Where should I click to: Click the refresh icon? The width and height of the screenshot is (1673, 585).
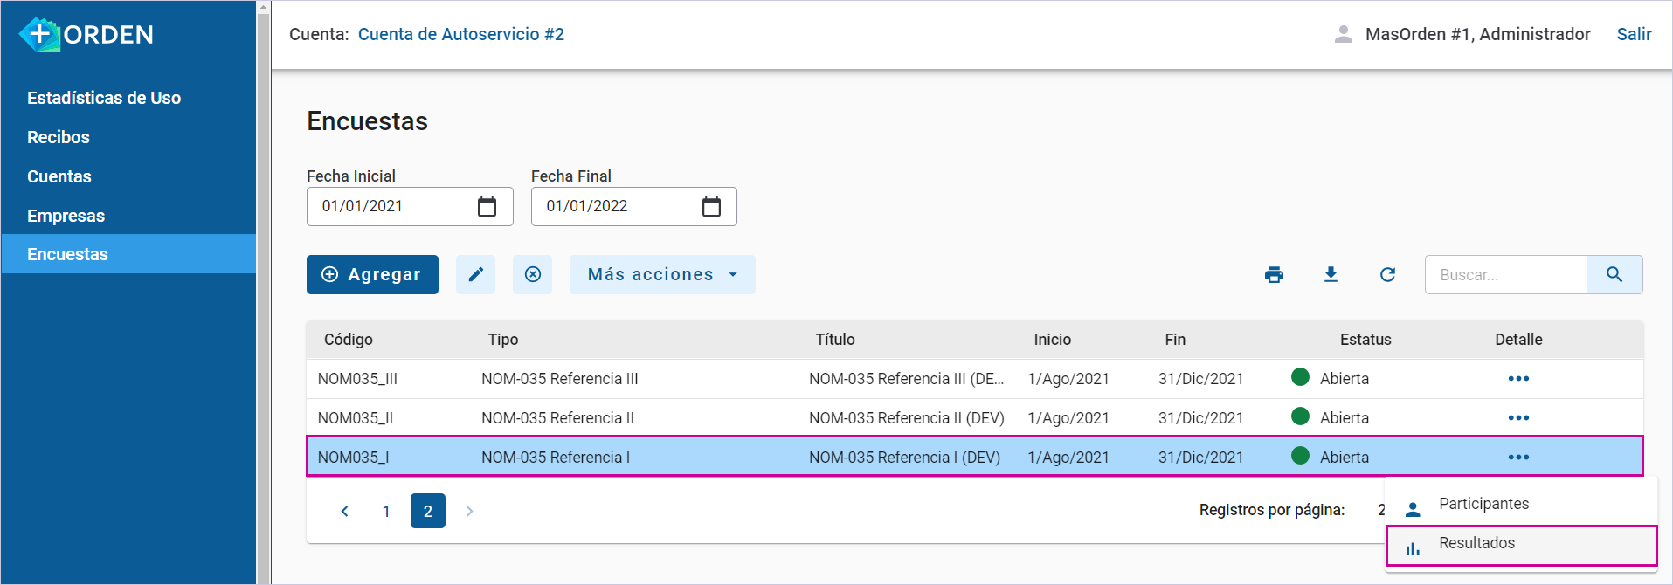tap(1387, 274)
